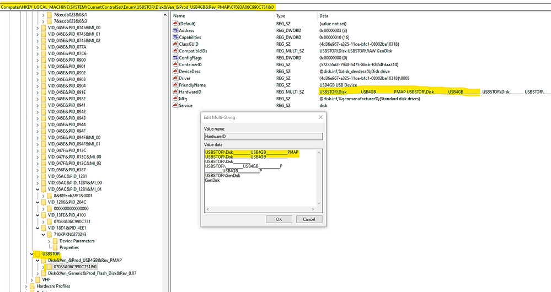Collapse the VID_18D1&PID_4EE1 node
Image resolution: width=551 pixels, height=292 pixels.
38,228
